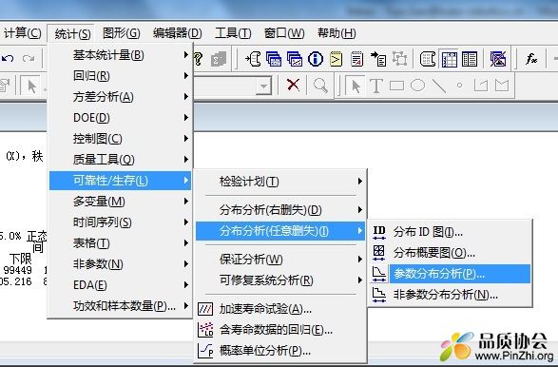Select the small marker dot tool
This screenshot has height=367, width=558.
(460, 86)
